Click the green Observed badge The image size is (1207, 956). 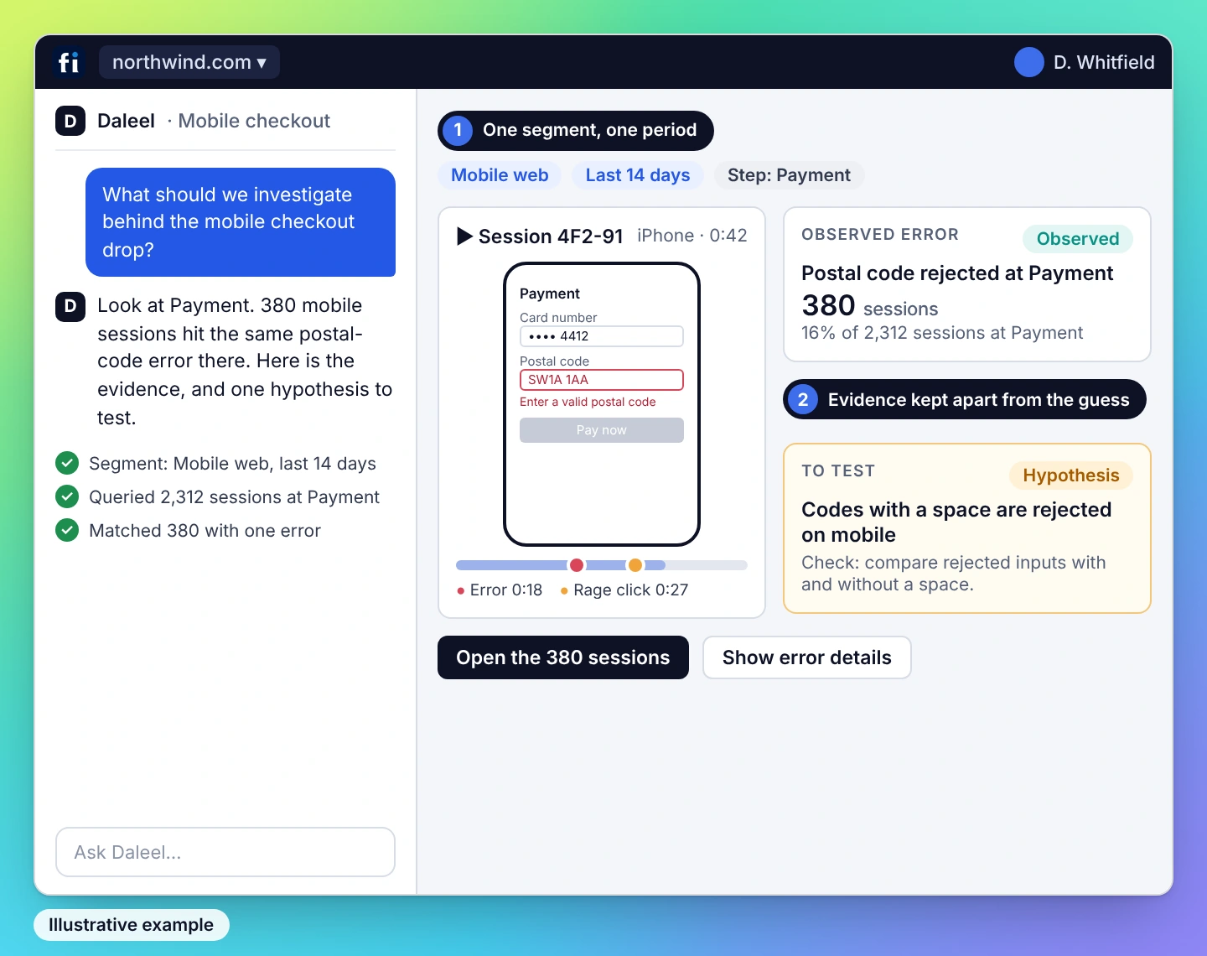(x=1078, y=239)
